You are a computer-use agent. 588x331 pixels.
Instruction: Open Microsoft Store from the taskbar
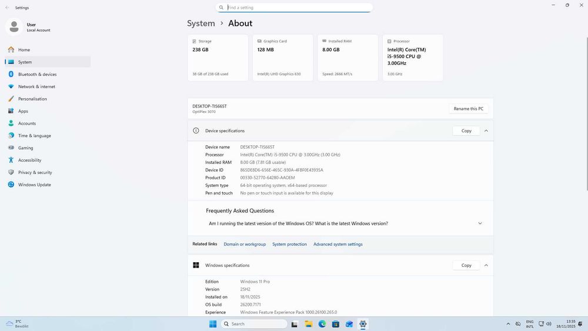tap(336, 324)
